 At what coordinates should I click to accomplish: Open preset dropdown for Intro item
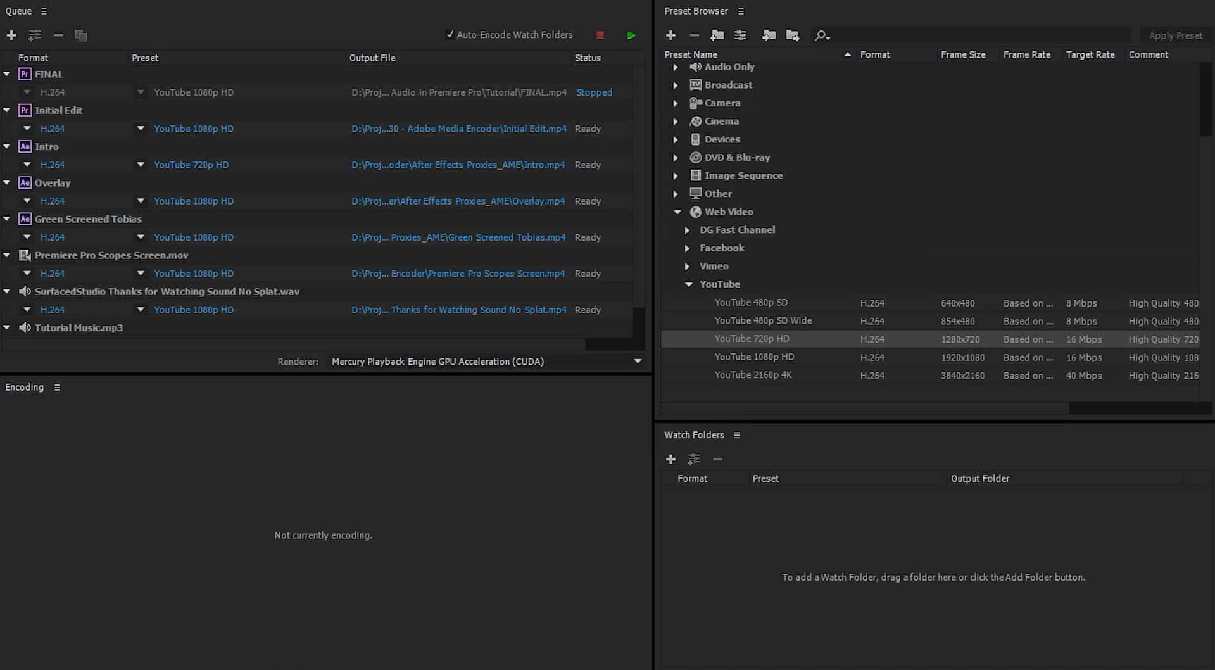click(x=141, y=165)
